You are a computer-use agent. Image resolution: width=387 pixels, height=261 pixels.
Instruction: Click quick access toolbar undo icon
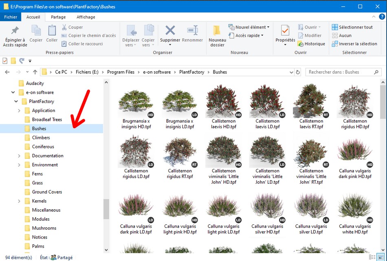[22, 61]
